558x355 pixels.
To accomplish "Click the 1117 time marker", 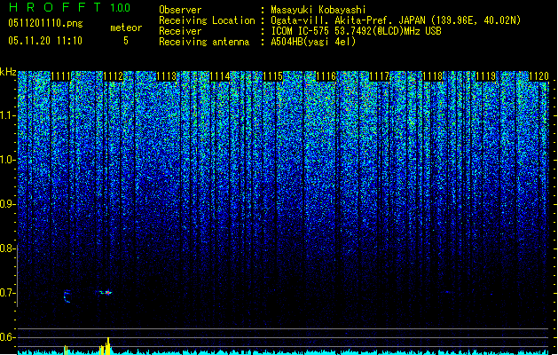I will 380,76.
